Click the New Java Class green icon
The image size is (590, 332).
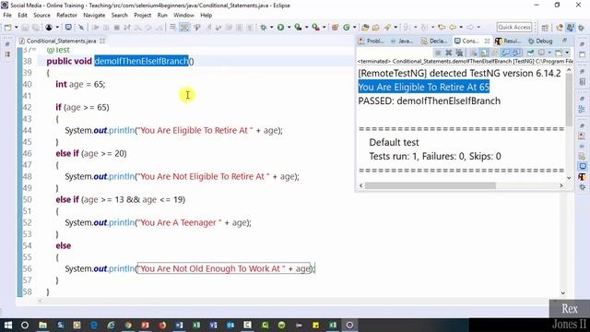coord(347,27)
